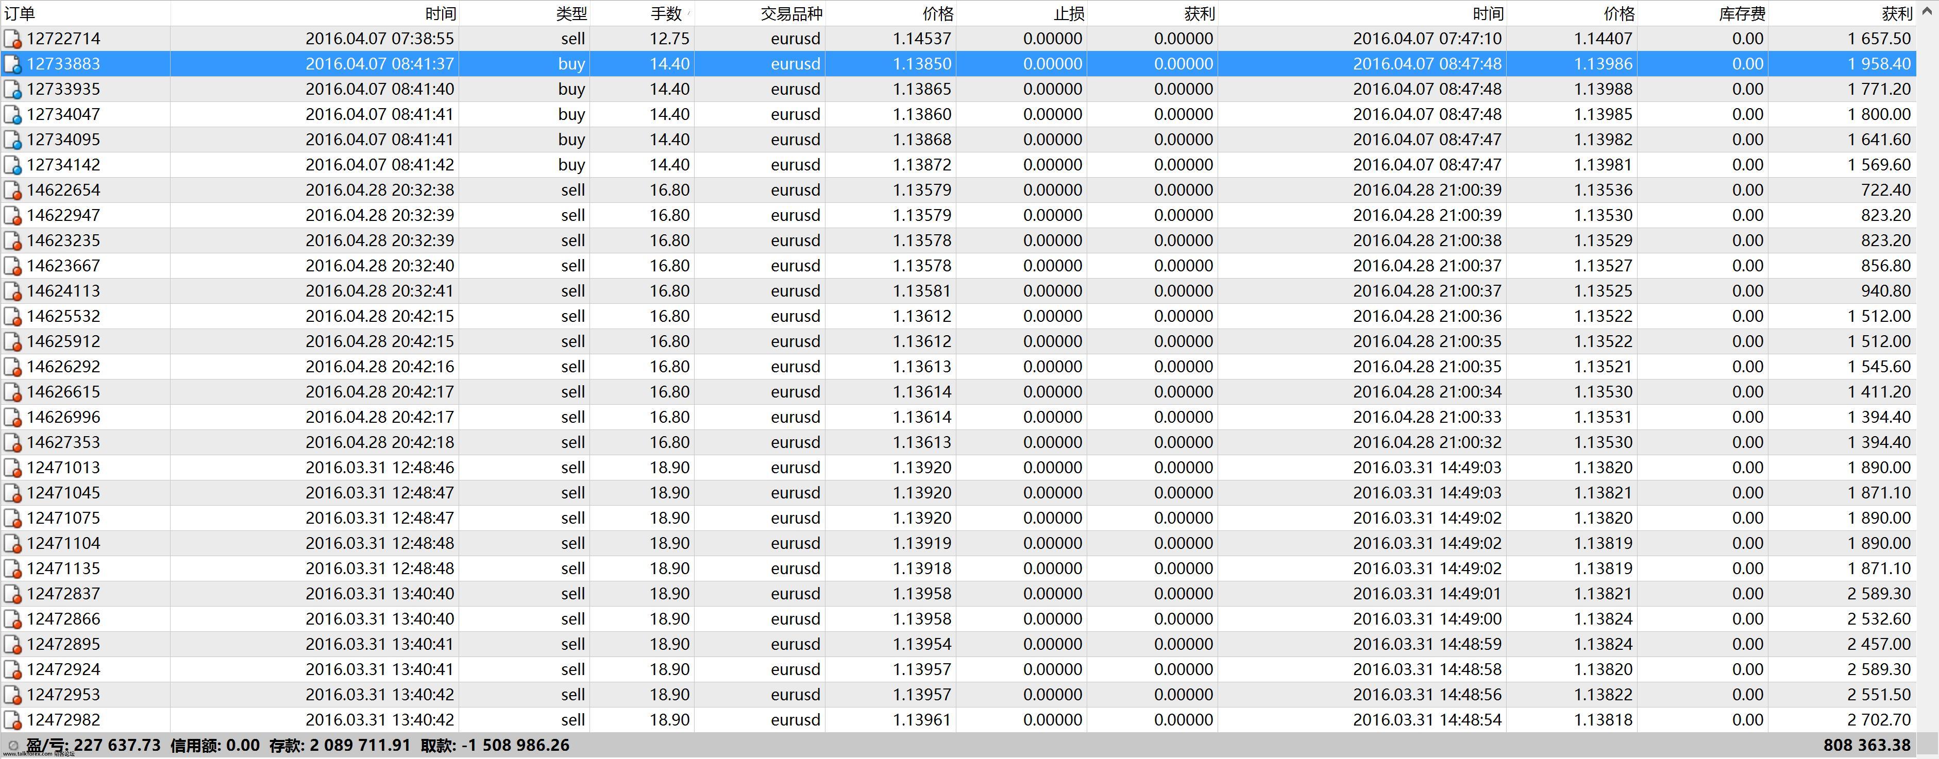Click the 盈/亏: 227 637.73 summary
The image size is (1939, 759).
(93, 746)
